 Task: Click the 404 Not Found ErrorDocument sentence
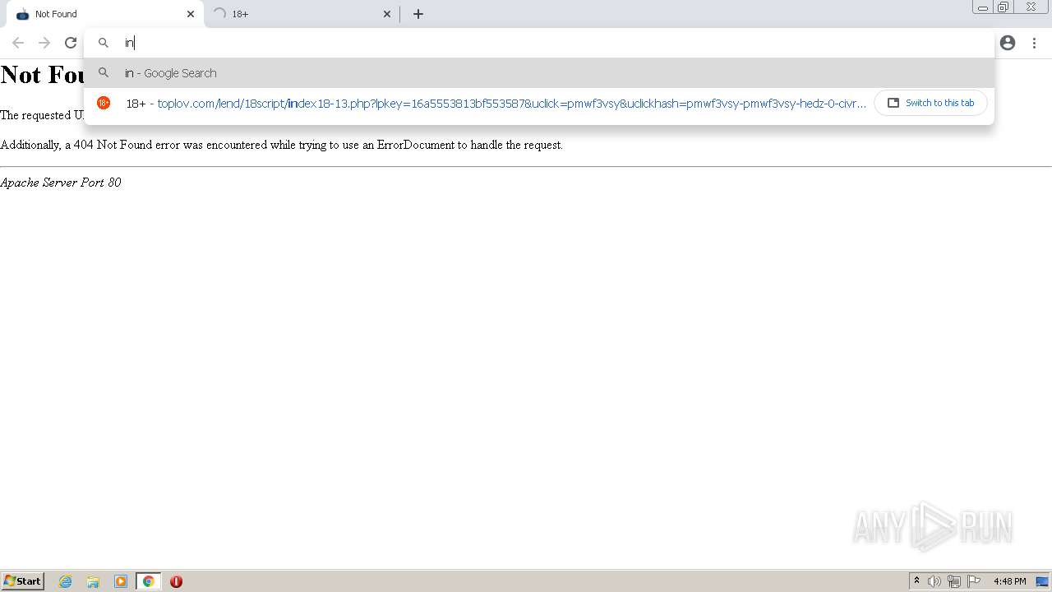pos(282,145)
